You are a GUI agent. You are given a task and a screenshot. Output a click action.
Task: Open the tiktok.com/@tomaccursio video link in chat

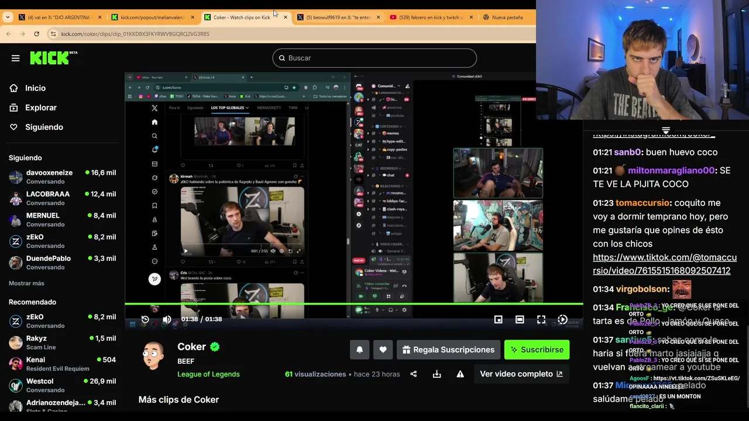[x=665, y=264]
